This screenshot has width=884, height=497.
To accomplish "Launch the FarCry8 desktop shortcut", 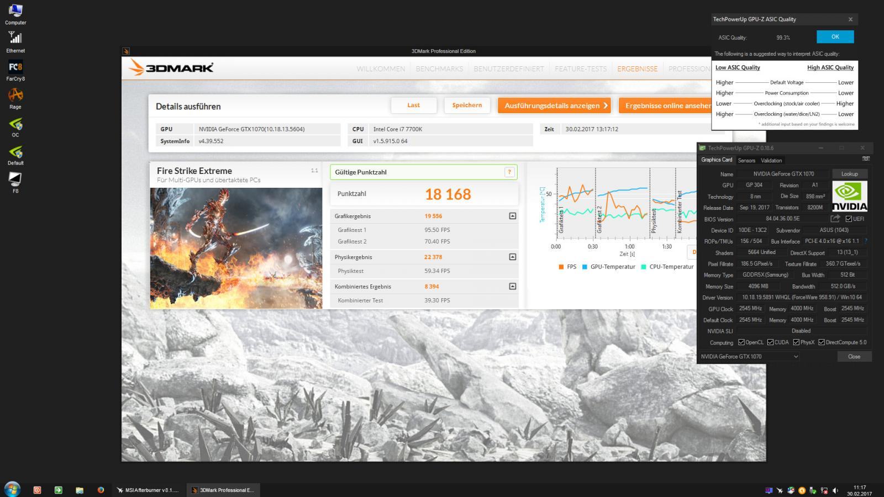I will click(15, 71).
